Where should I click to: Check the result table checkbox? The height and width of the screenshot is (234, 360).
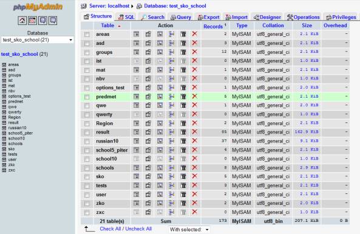pyautogui.click(x=87, y=133)
